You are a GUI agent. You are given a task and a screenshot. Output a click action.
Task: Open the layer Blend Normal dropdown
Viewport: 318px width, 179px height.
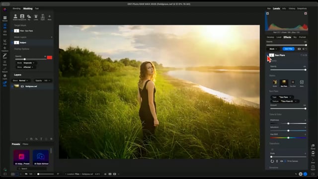21,81
